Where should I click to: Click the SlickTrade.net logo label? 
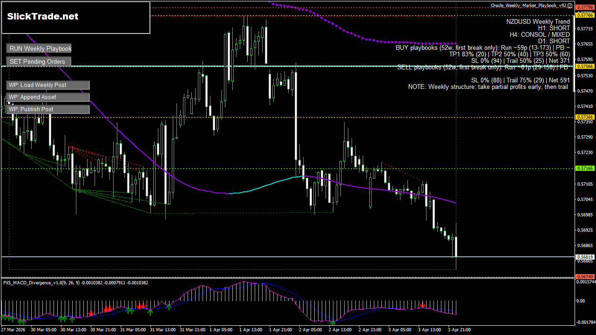43,17
